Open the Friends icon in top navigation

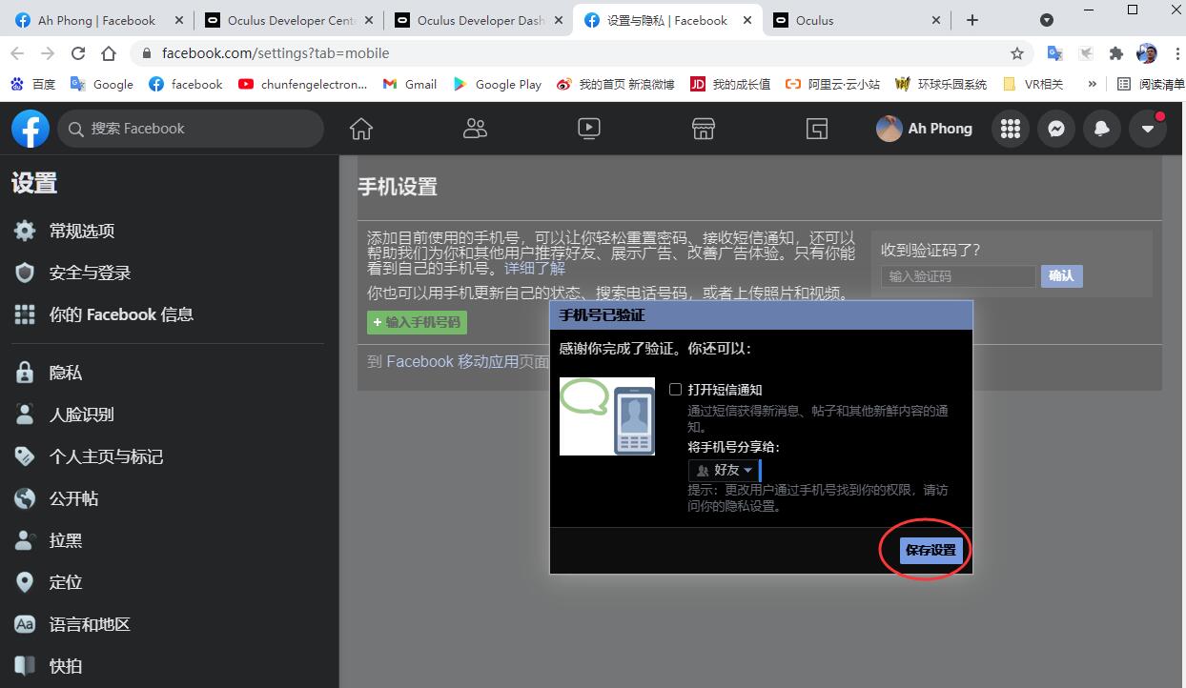[475, 129]
